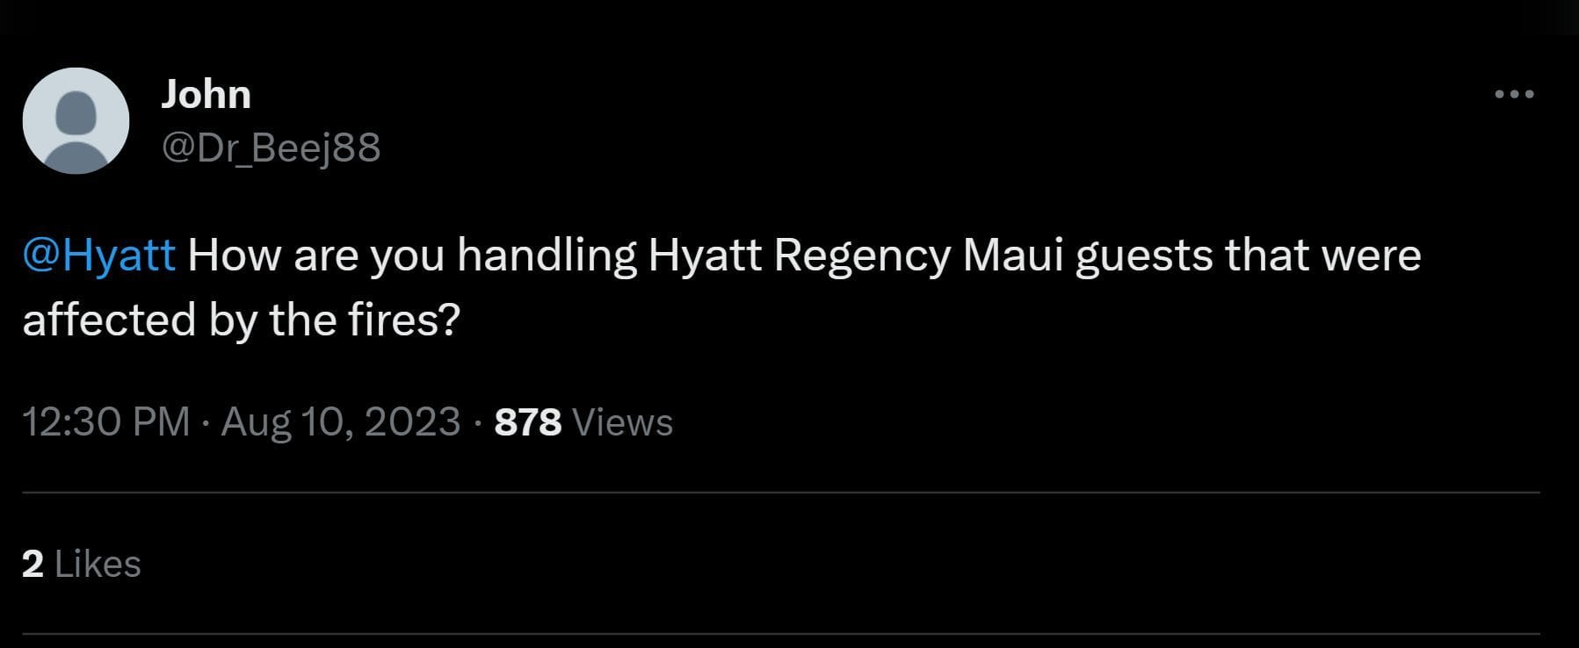Open the Likes list label
The image size is (1579, 648).
[98, 565]
